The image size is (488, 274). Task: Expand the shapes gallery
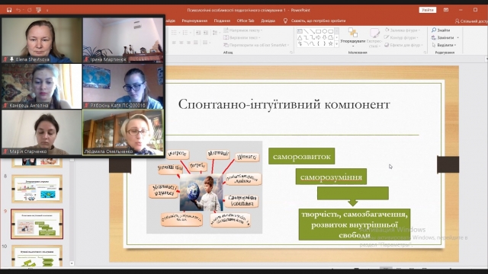pyautogui.click(x=337, y=44)
